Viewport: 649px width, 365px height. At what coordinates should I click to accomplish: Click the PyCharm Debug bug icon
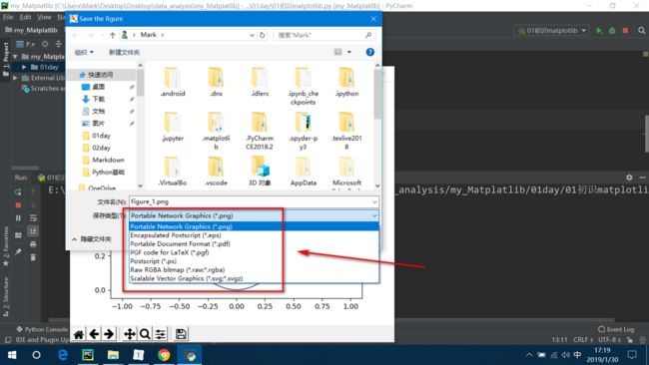coord(612,31)
